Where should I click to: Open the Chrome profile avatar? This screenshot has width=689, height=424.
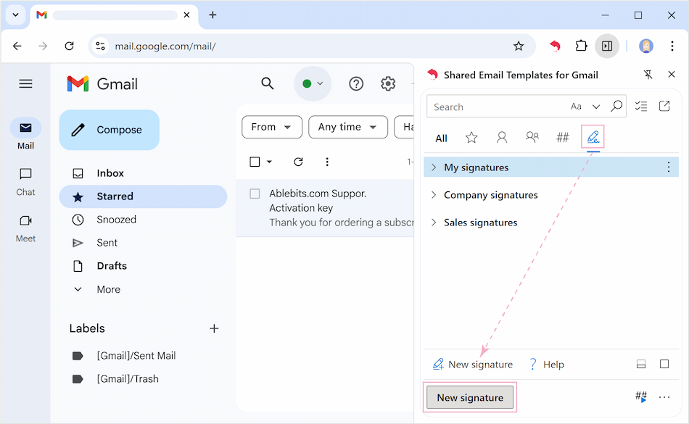click(646, 46)
